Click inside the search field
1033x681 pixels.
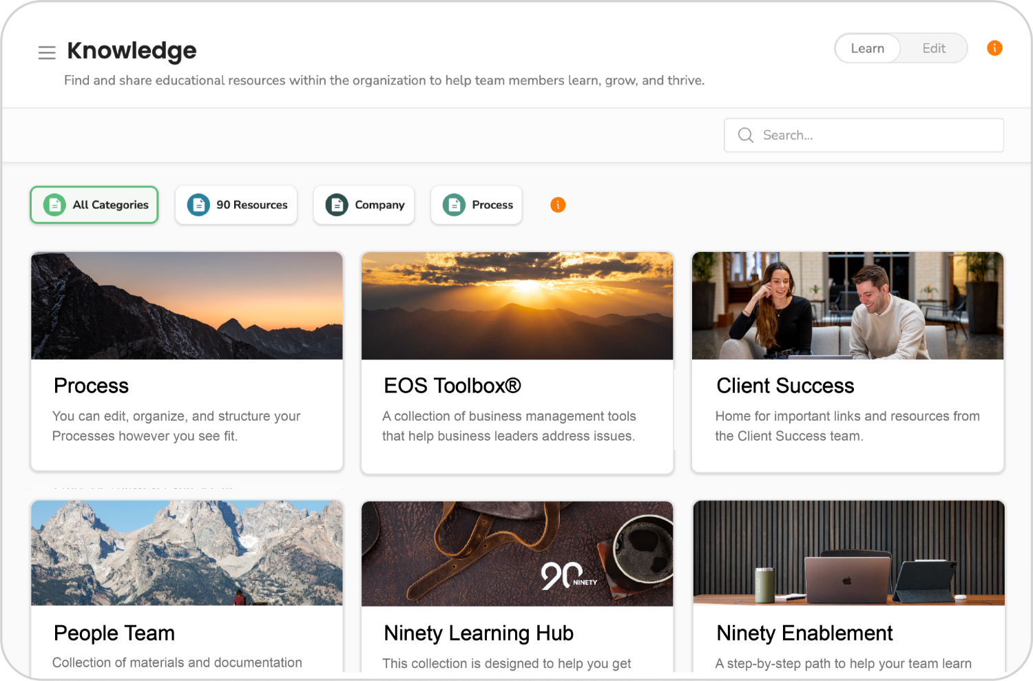(864, 135)
